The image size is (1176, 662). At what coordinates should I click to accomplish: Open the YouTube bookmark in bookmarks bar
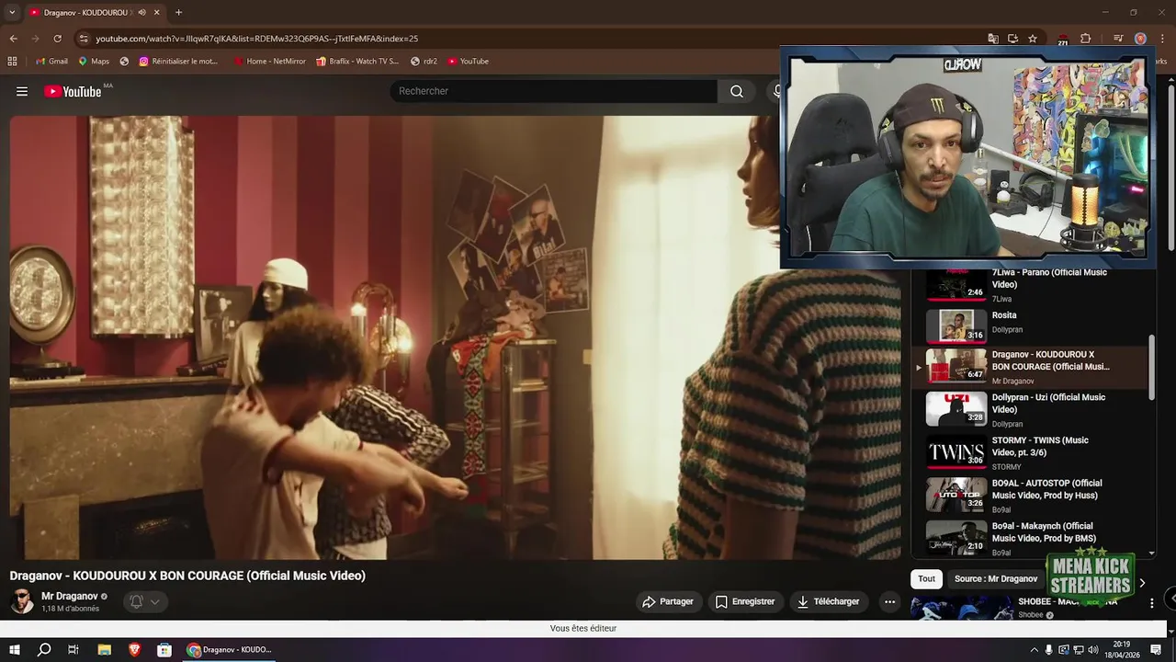(x=469, y=62)
